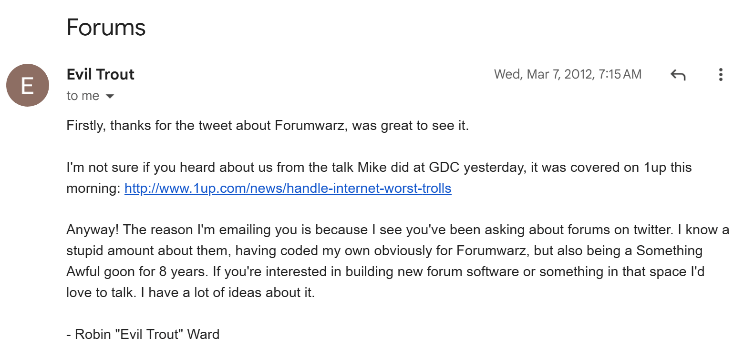744x359 pixels.
Task: Click the reply arrow icon
Action: tap(678, 75)
